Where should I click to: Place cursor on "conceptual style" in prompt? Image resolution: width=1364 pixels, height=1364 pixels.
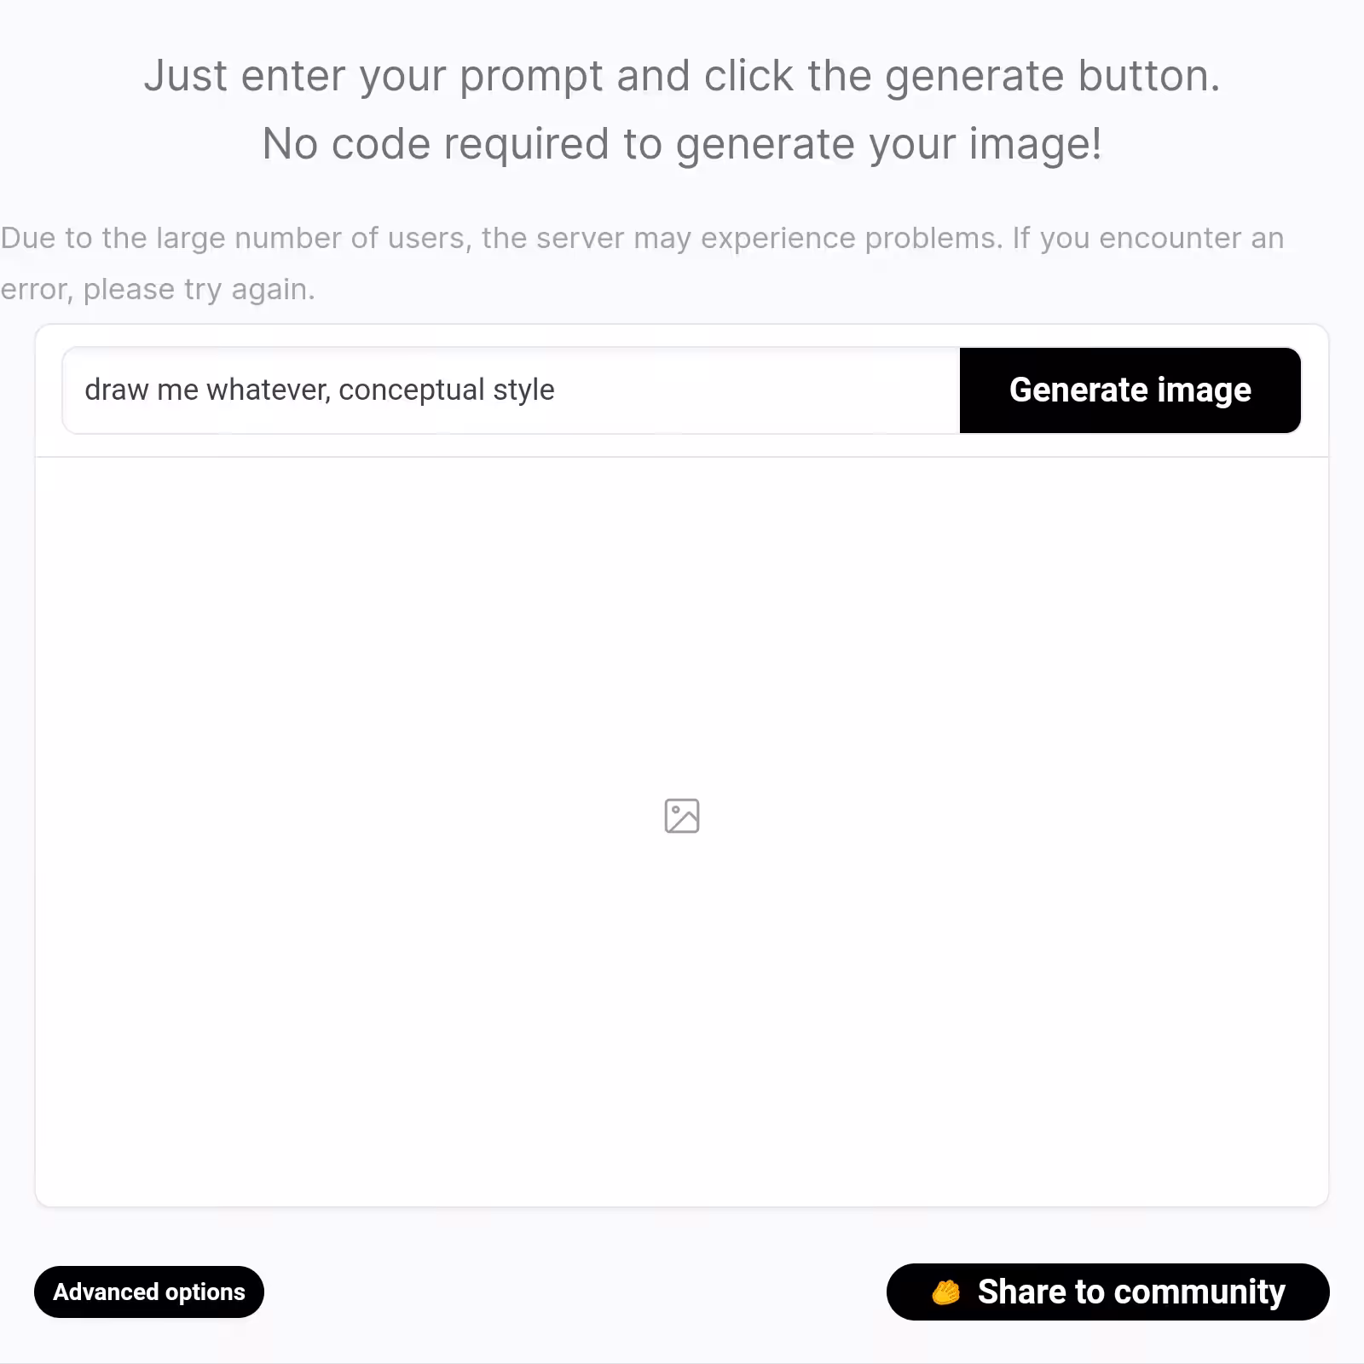[x=447, y=390]
